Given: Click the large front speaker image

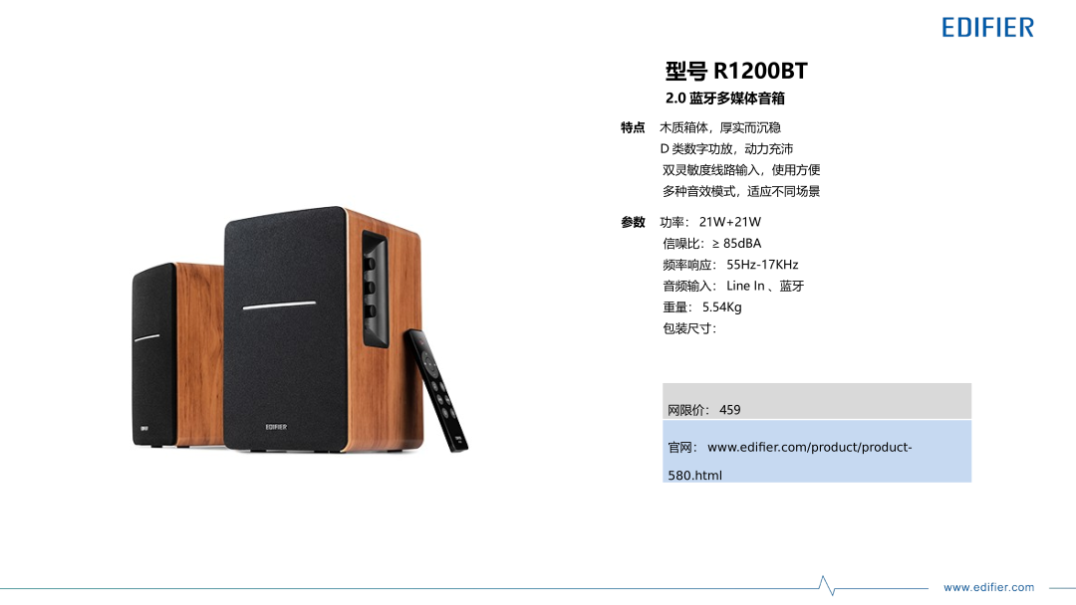Looking at the screenshot, I should point(323,329).
